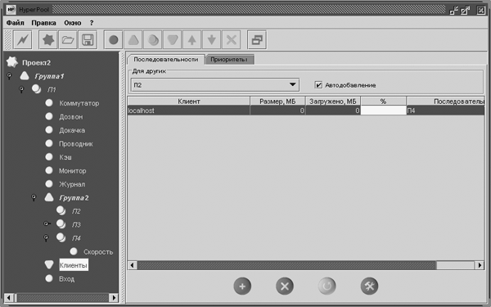Click the round plus add button
The image size is (491, 307).
[x=242, y=286]
